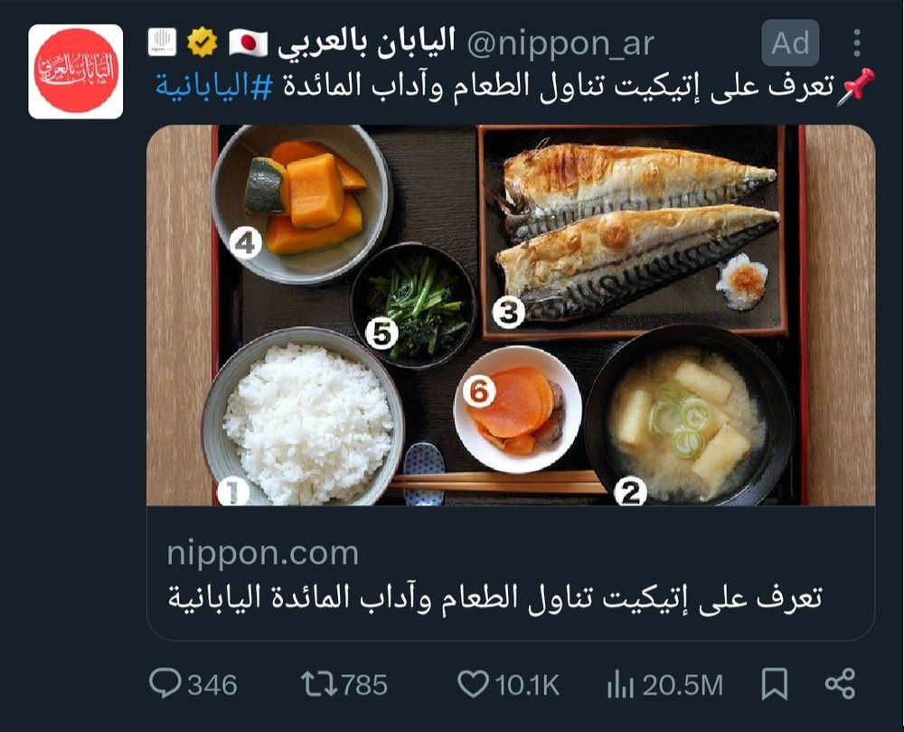The width and height of the screenshot is (904, 732).
Task: Click the link card Arabic headline
Action: pos(494,597)
